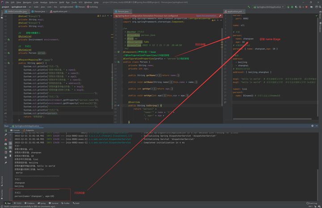
Task: Toggle Scroll to End in console toolbar
Action: (10, 147)
